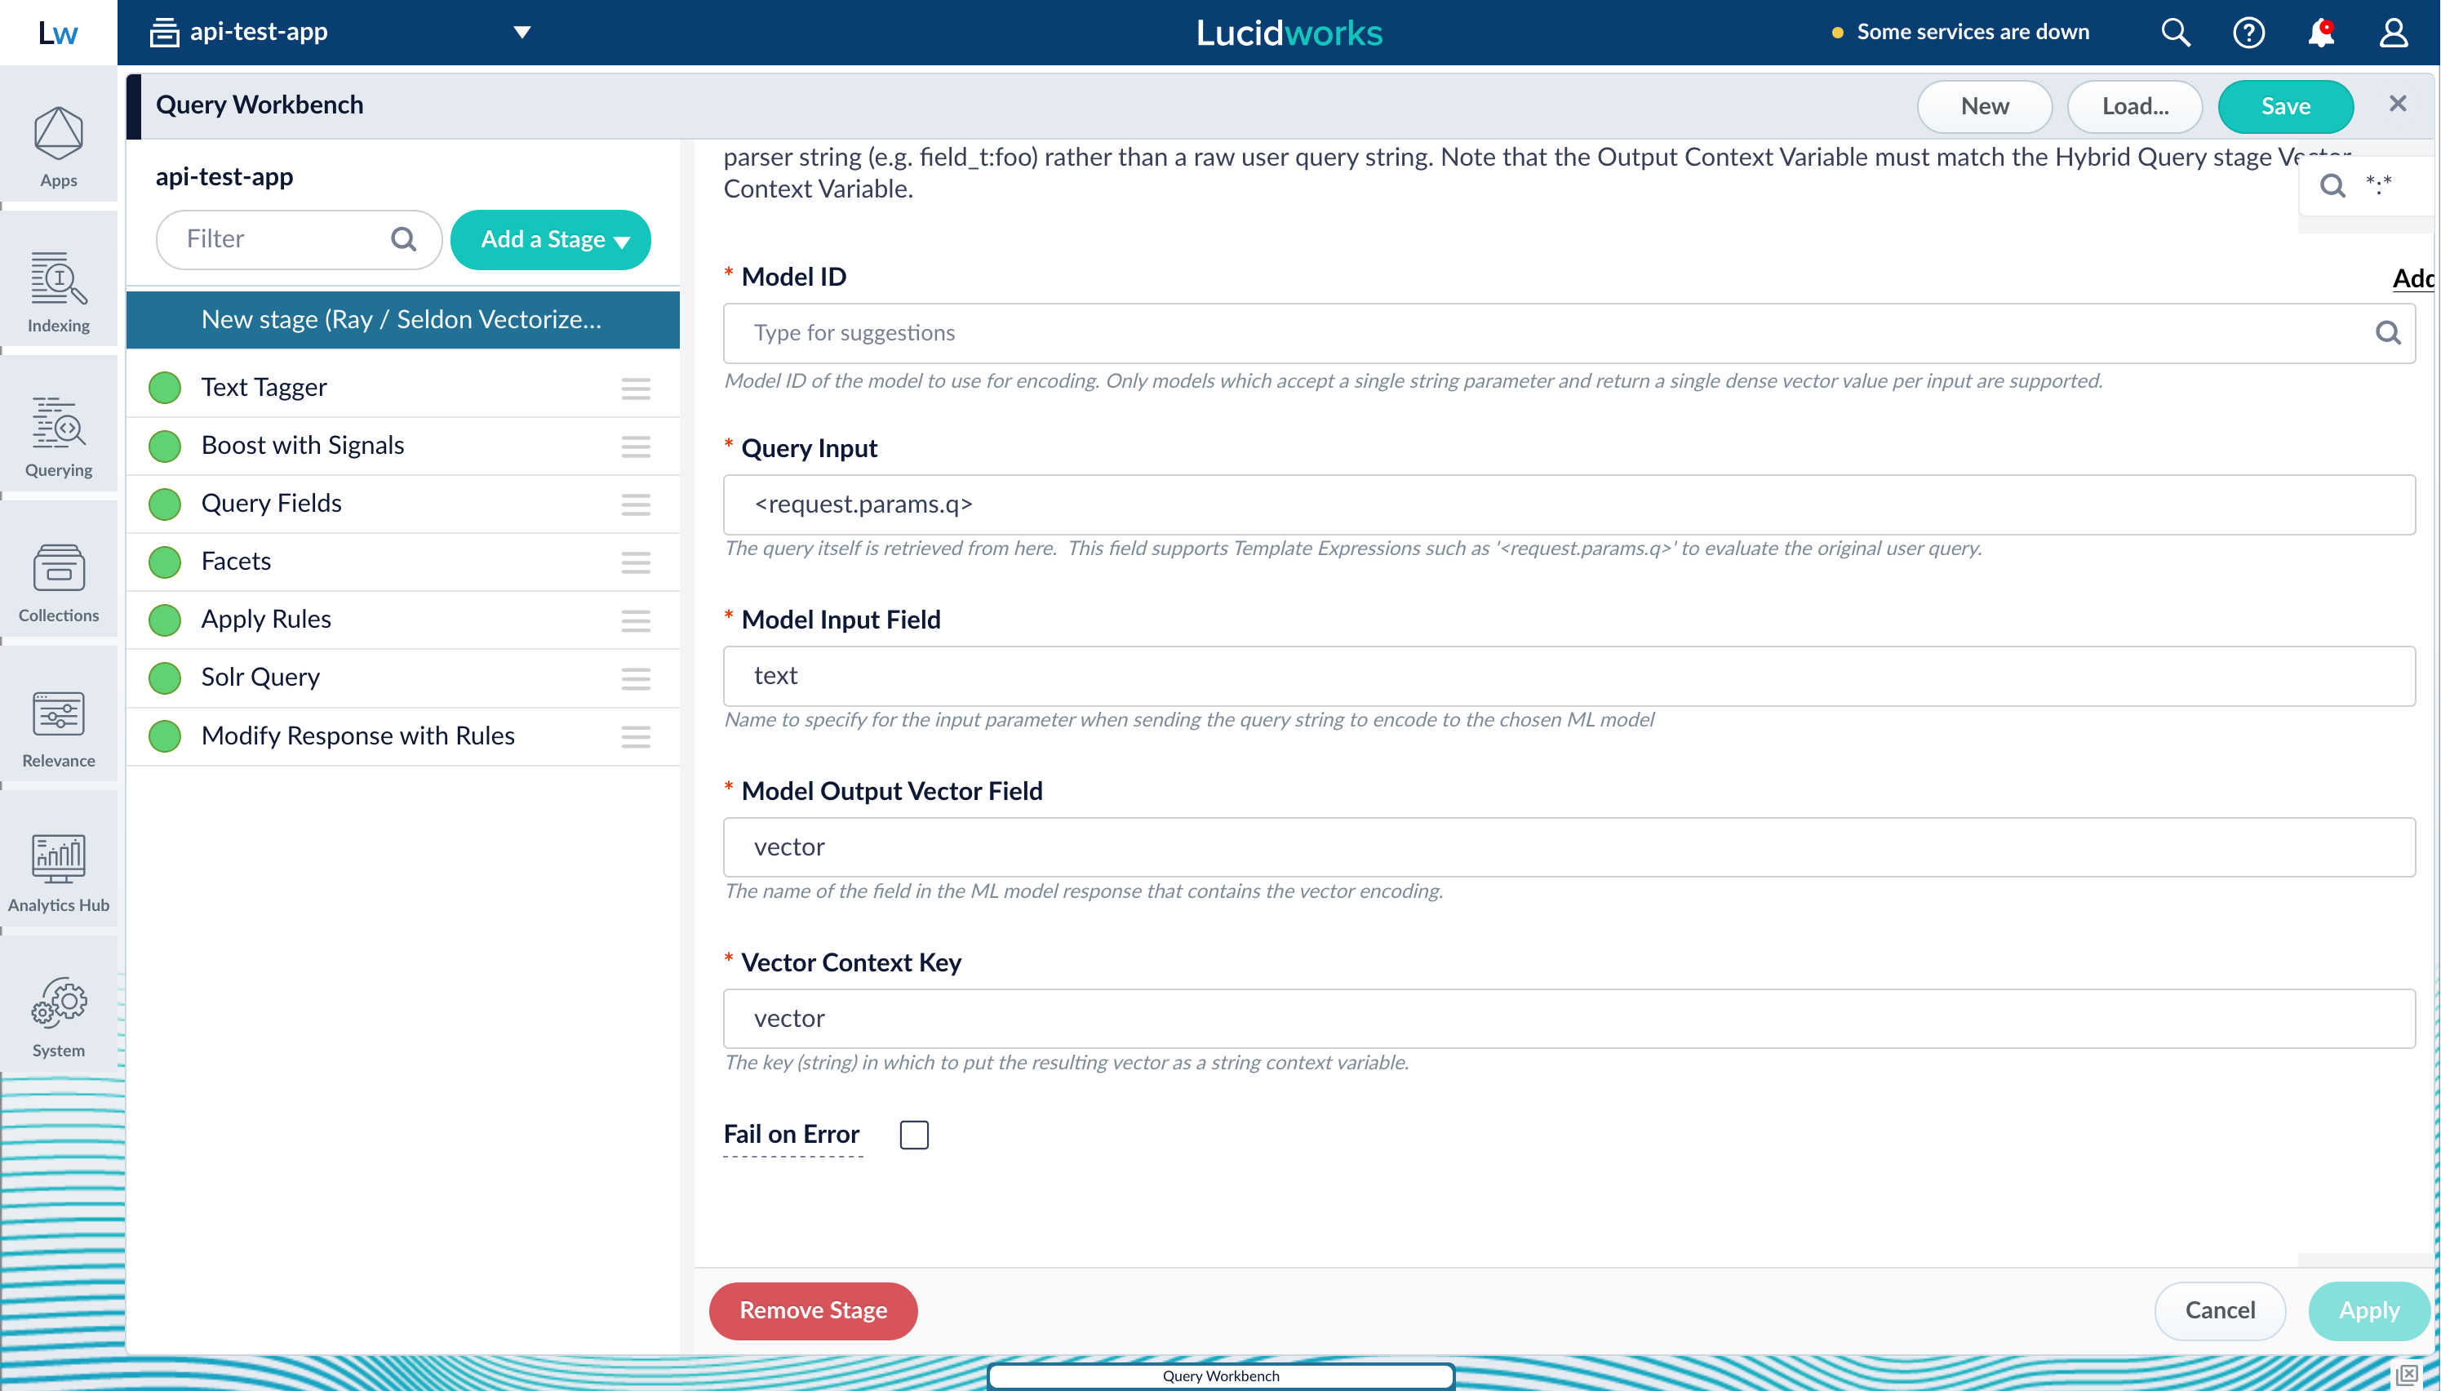Screen dimensions: 2441x1391
Task: Enable the Fail on Error checkbox
Action: [914, 1135]
